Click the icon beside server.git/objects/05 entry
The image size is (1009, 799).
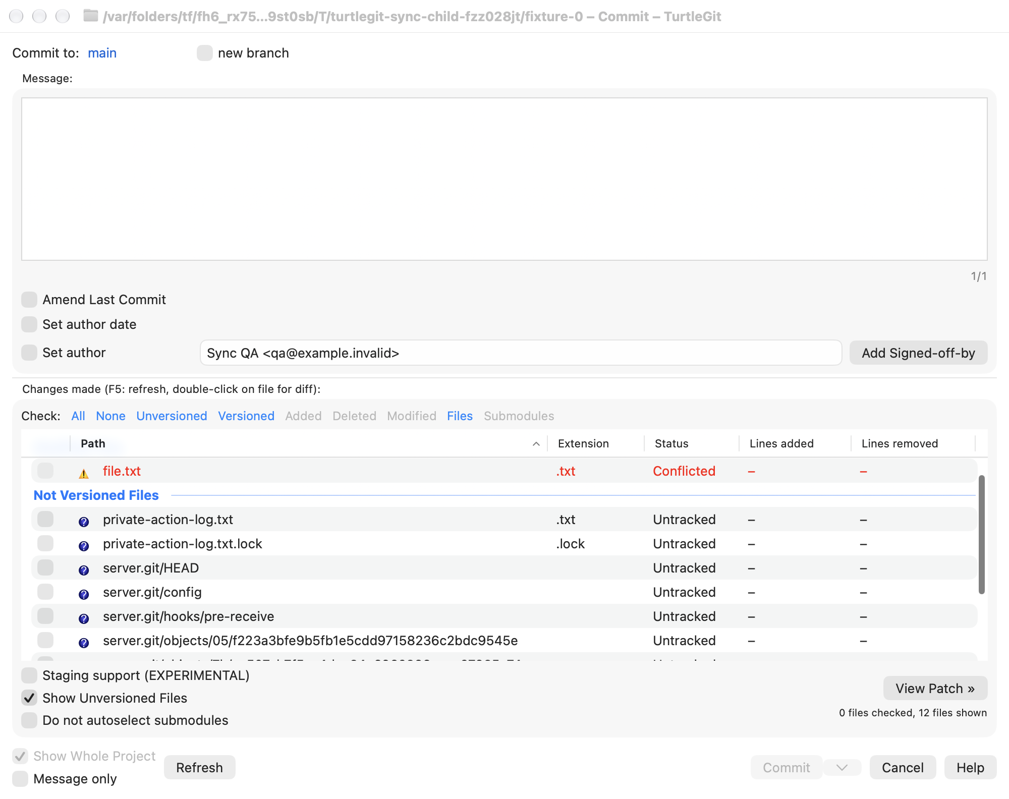pyautogui.click(x=84, y=643)
